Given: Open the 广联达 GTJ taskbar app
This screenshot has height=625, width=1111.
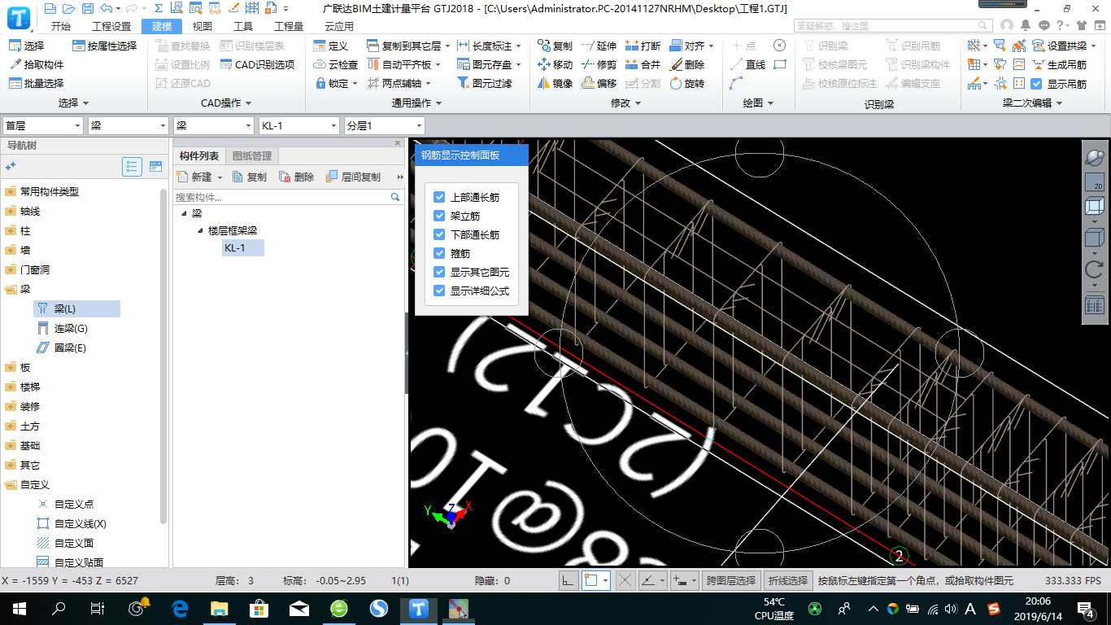Looking at the screenshot, I should click(419, 609).
